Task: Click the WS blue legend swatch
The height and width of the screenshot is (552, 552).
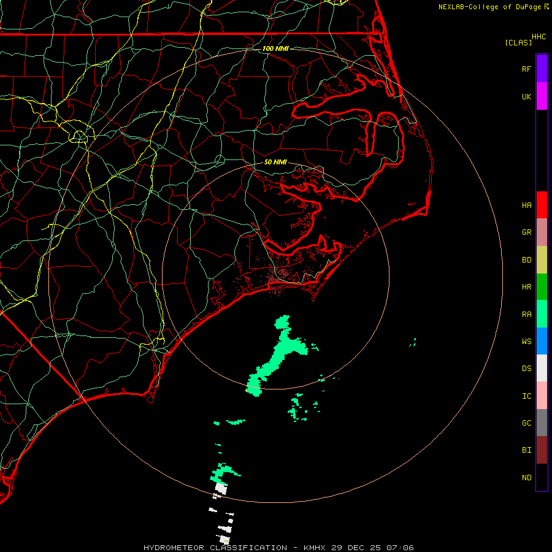Action: [542, 341]
